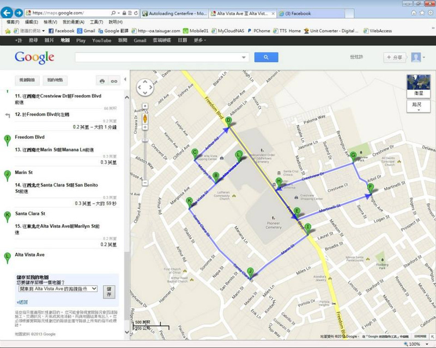Zoom in with the map plus button
This screenshot has width=436, height=348.
point(145,127)
